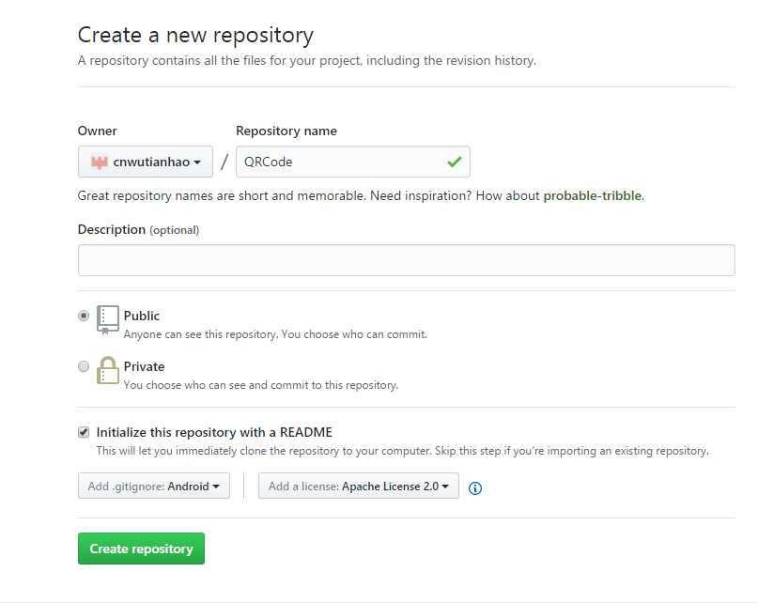Click the license info icon
Viewport: 758px width, 603px height.
[475, 488]
